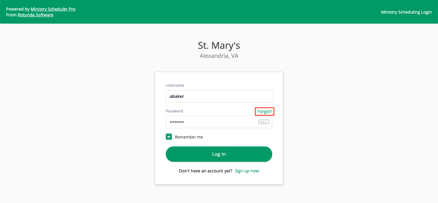
Task: Click the Ministry Scheduling Login header text
Action: click(406, 12)
